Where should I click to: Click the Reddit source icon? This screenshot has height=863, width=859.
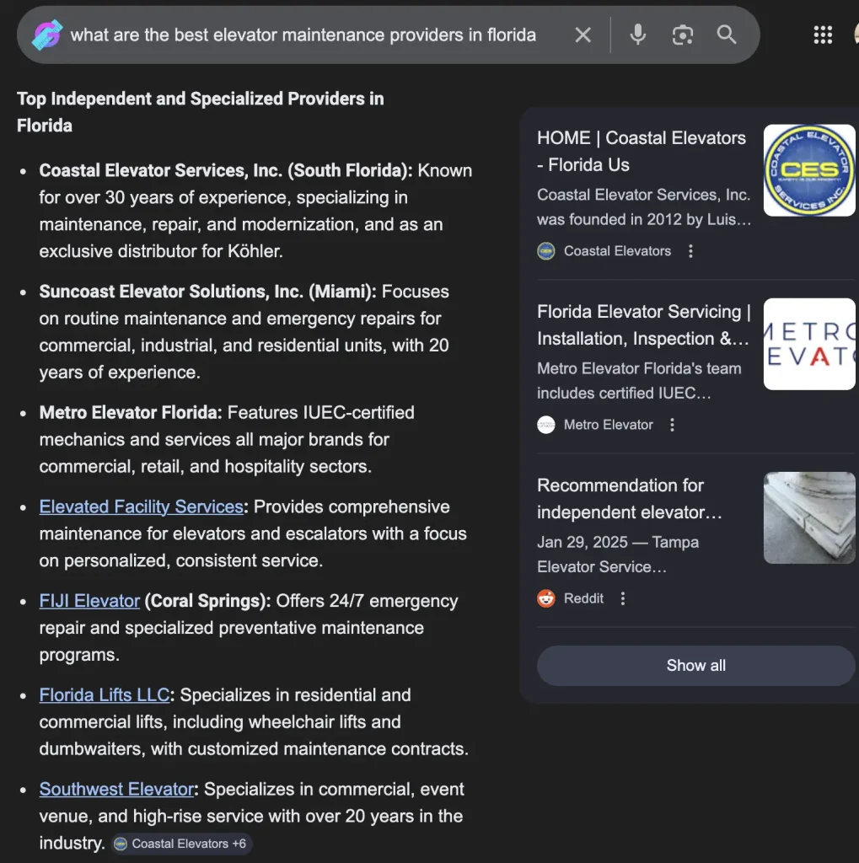tap(546, 598)
